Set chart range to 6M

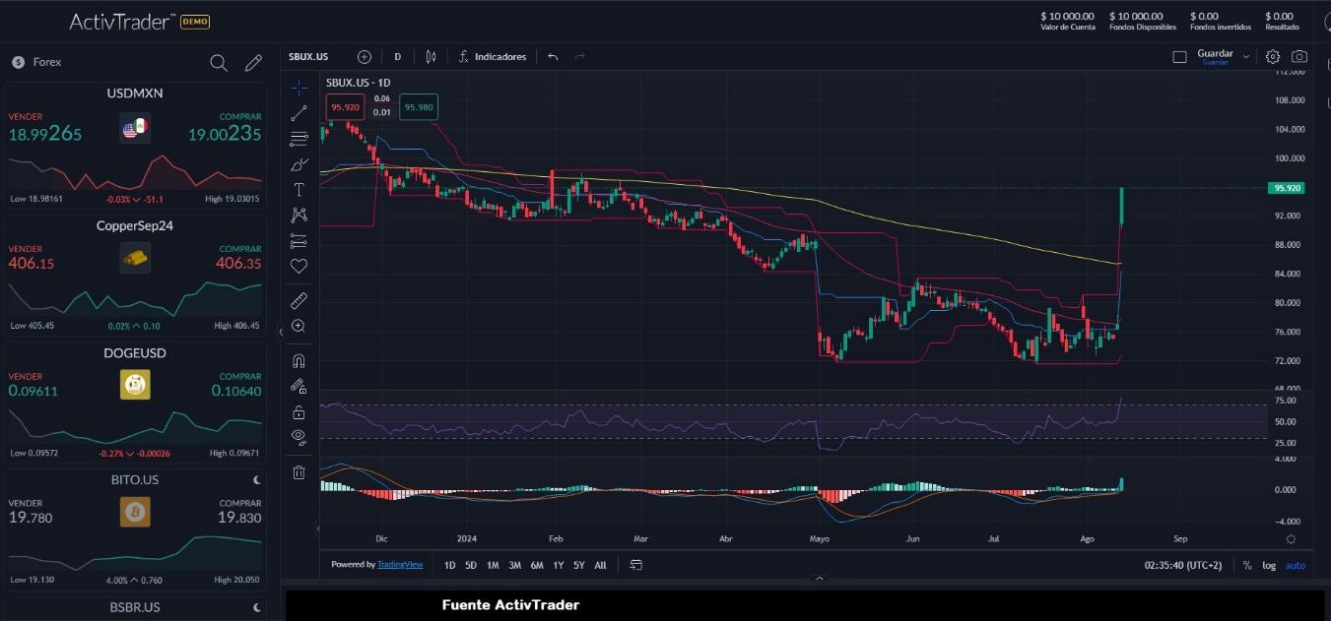(x=537, y=565)
